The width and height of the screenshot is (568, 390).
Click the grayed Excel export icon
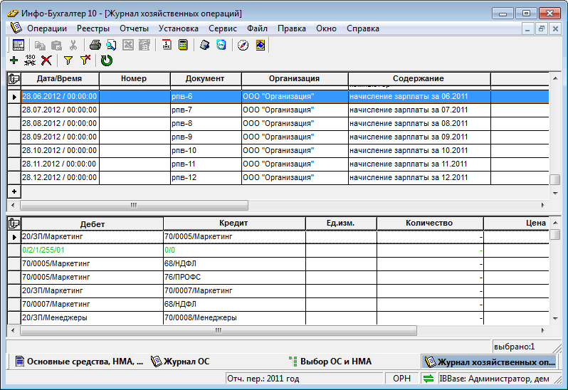point(128,46)
